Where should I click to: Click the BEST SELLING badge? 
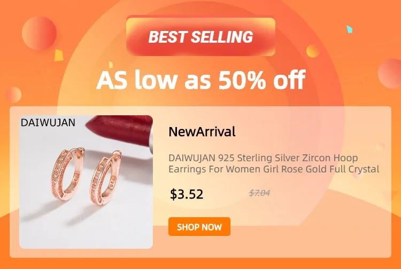pyautogui.click(x=200, y=36)
